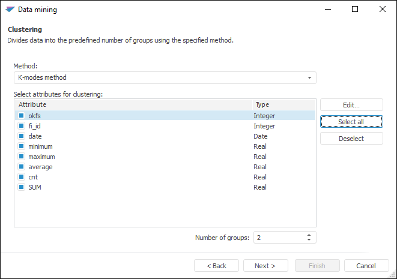Uncheck the SUM attribute checkbox

(21, 187)
